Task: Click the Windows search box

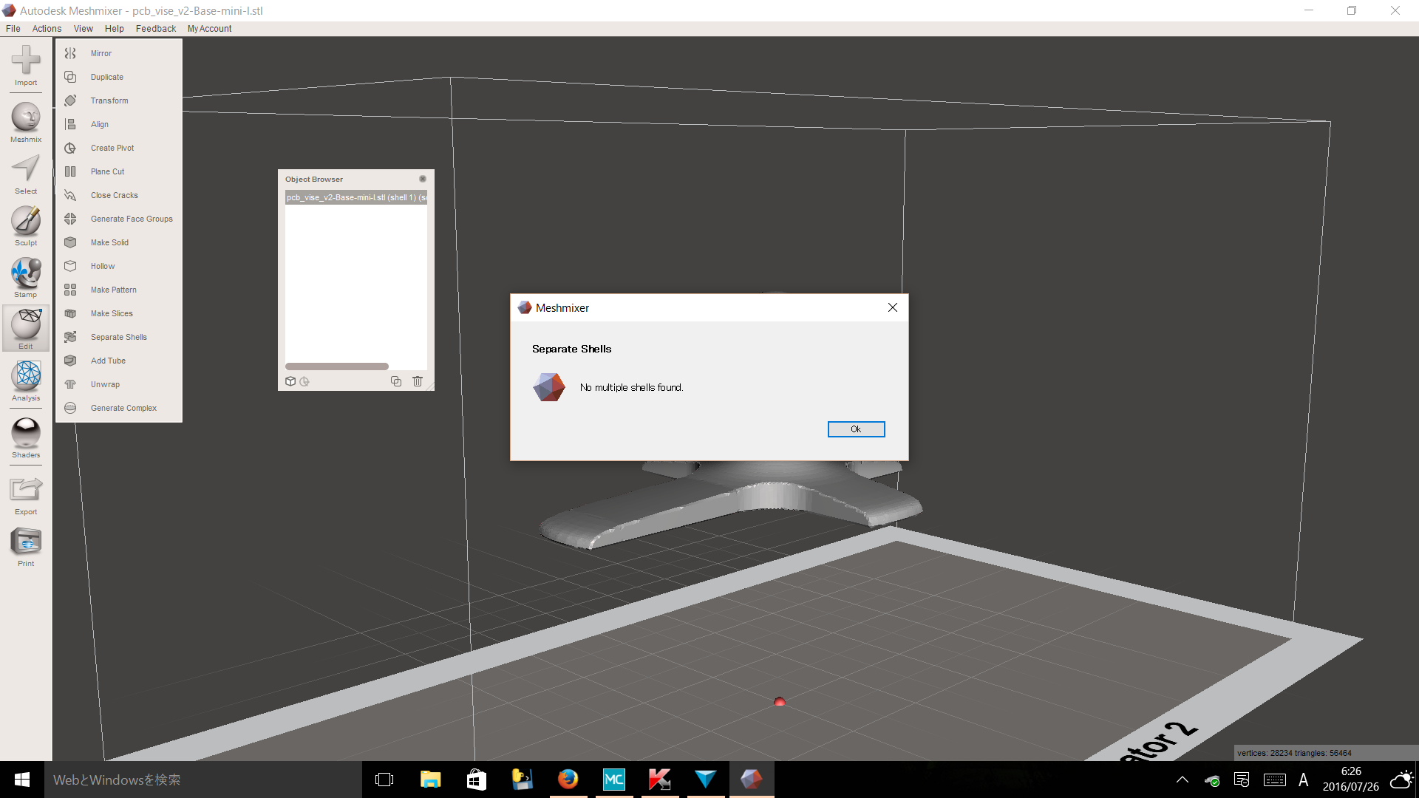Action: 203,780
